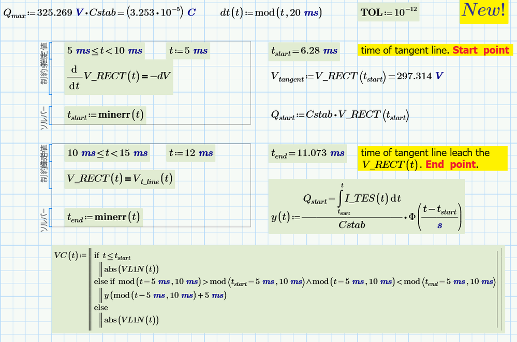The height and width of the screenshot is (342, 517).
Task: Select the "Start point" yellow text note
Action: coord(435,50)
